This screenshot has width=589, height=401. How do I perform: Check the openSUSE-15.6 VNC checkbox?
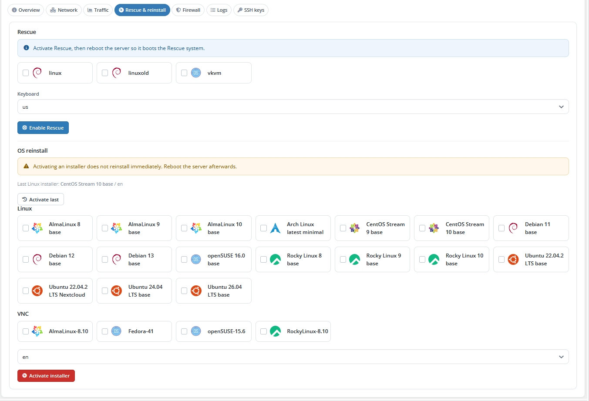[184, 331]
